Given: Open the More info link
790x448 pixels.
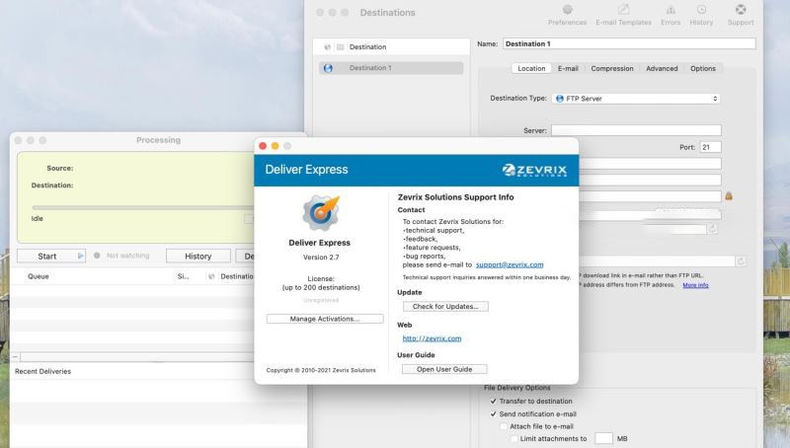Looking at the screenshot, I should tap(695, 285).
